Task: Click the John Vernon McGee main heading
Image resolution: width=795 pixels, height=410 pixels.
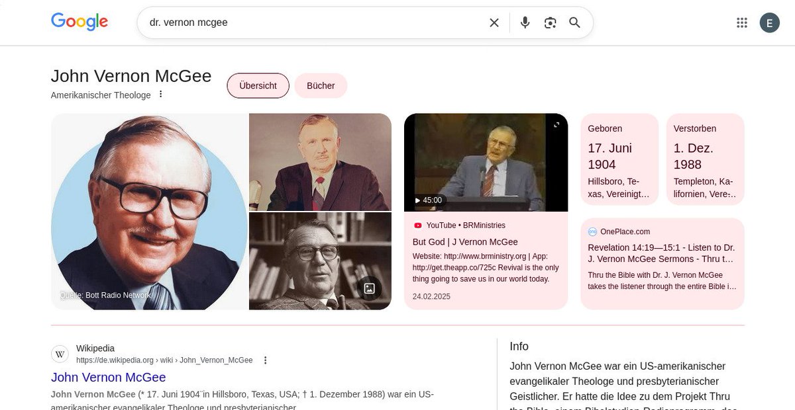Action: pos(131,76)
